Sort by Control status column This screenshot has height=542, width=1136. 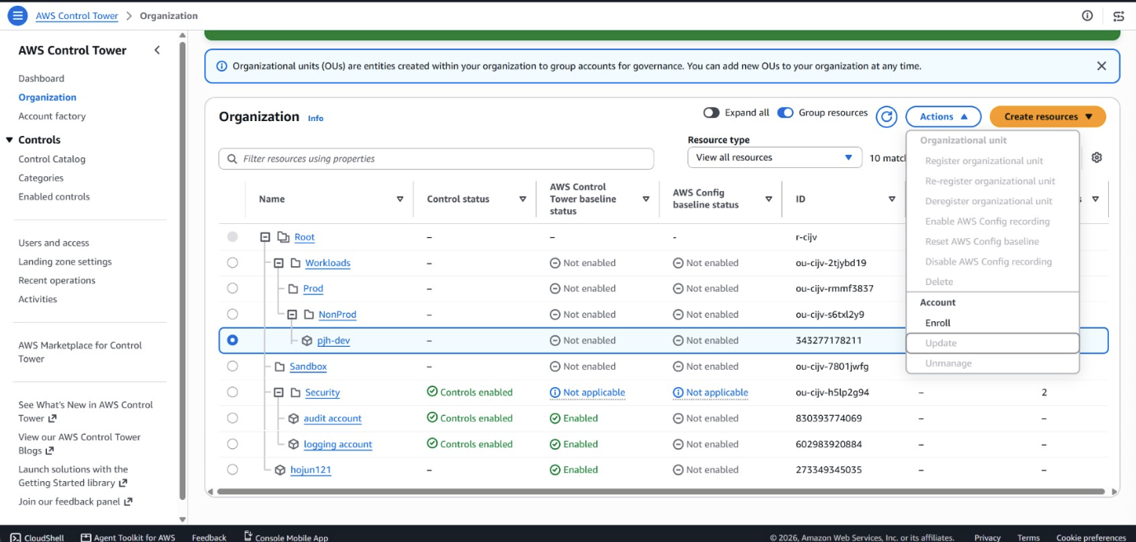tap(523, 199)
